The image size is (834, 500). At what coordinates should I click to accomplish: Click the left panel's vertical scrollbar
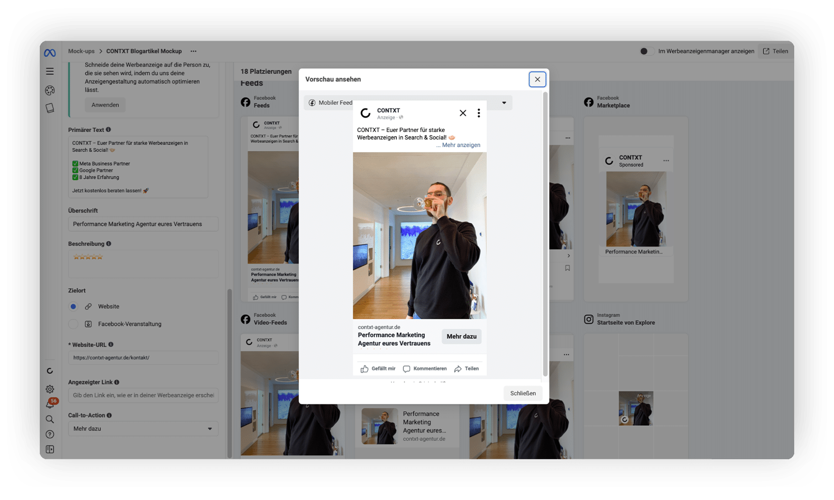click(229, 373)
